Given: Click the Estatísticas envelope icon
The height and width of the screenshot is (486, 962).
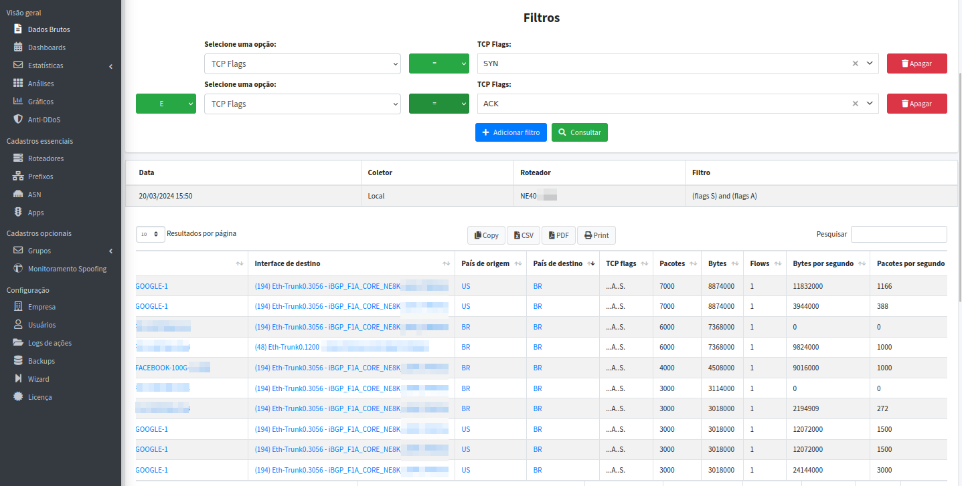Looking at the screenshot, I should pos(18,66).
